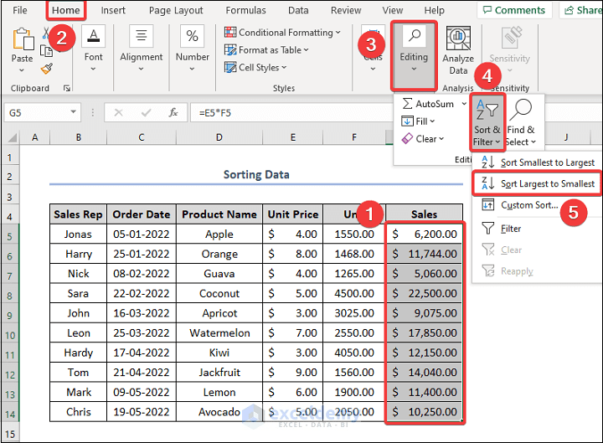Click the Clear eraser icon

click(x=407, y=139)
